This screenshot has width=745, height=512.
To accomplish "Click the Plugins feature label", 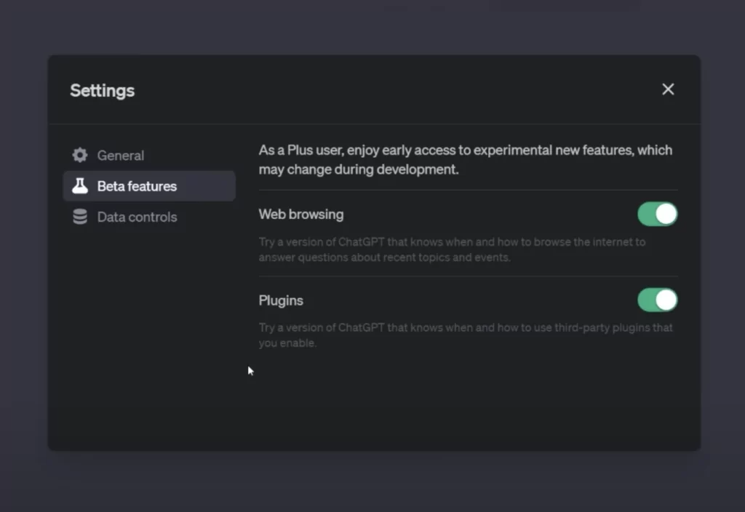I will 281,300.
